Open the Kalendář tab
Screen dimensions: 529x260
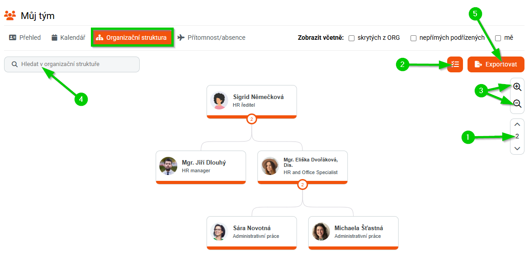coord(68,38)
